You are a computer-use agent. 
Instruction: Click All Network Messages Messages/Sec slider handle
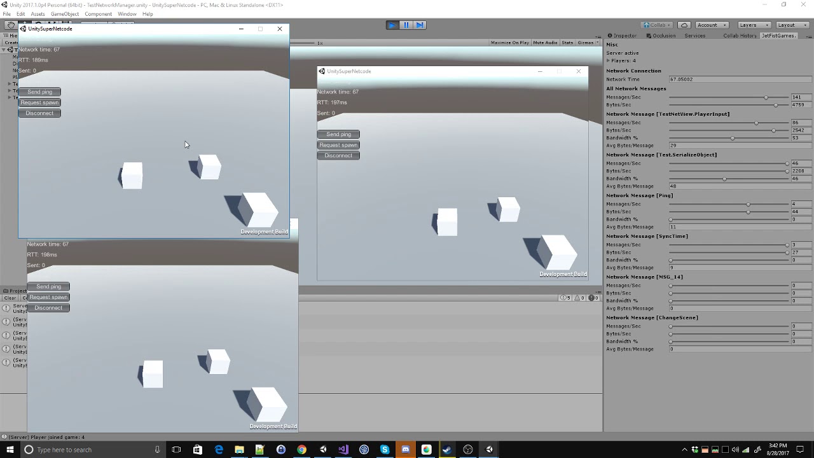[766, 97]
